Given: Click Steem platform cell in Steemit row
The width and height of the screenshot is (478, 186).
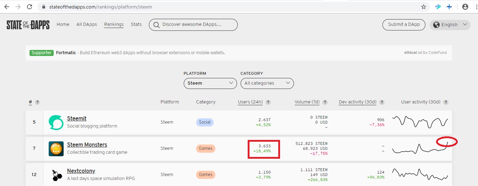Looking at the screenshot, I should 167,122.
